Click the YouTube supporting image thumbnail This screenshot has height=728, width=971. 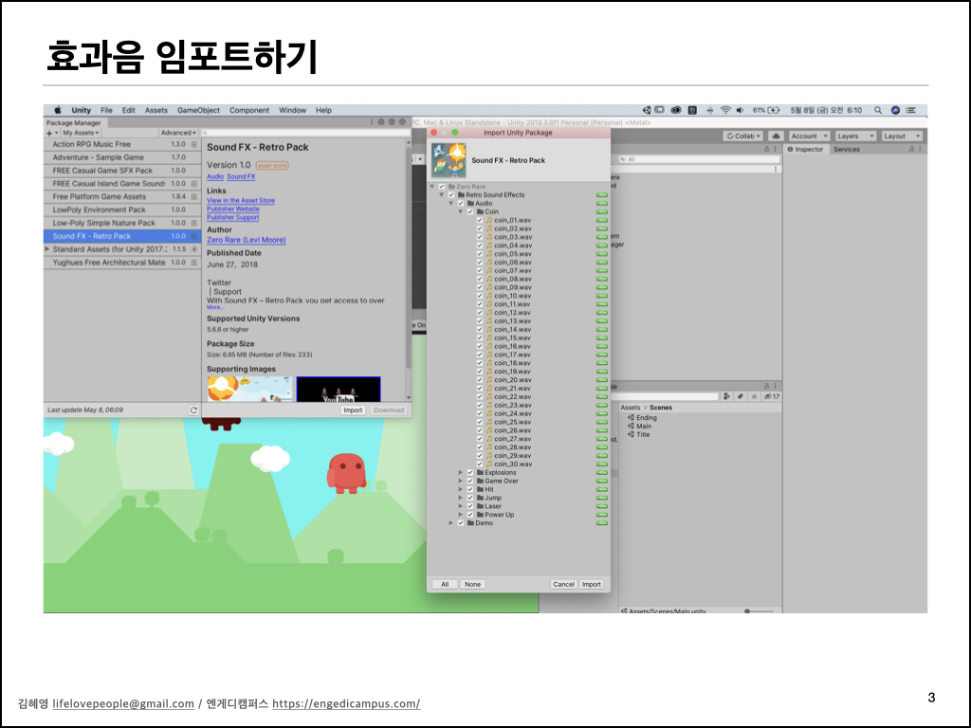point(339,390)
